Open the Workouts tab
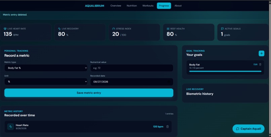Image resolution: width=271 pixels, height=137 pixels. click(148, 6)
